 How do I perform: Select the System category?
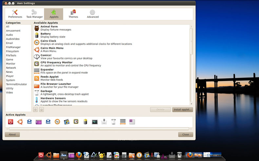[x=10, y=80]
